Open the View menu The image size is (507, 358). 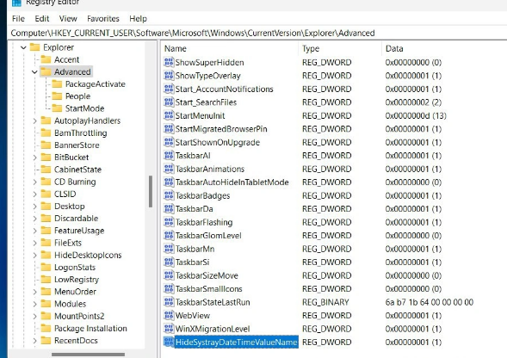pos(68,19)
